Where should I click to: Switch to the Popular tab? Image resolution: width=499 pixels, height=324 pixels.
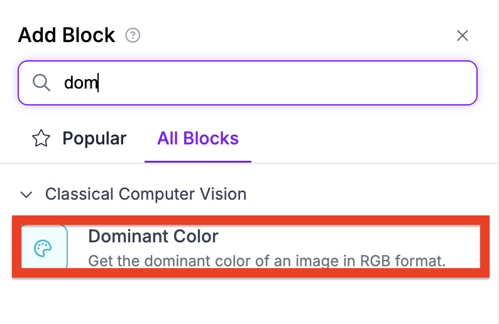[79, 138]
